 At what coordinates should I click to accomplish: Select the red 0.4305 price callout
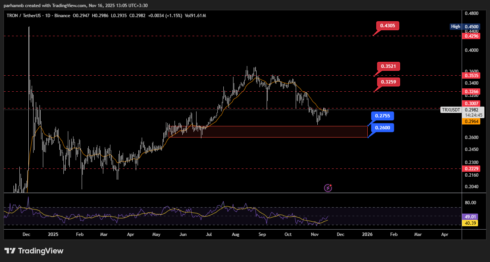point(388,26)
